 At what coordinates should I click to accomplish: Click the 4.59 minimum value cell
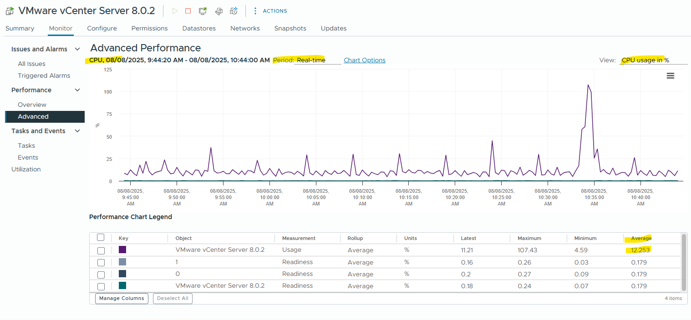[581, 250]
